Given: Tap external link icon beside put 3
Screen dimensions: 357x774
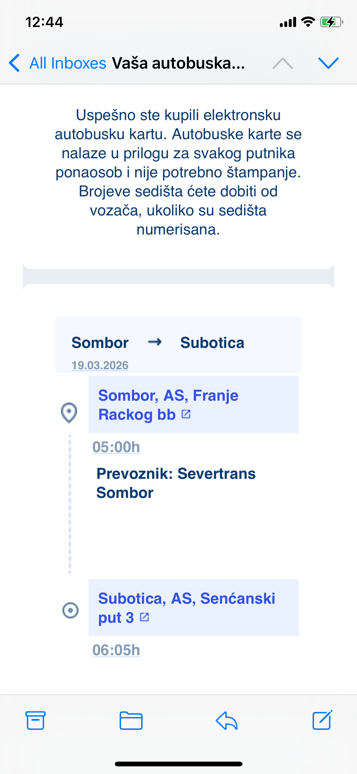Looking at the screenshot, I should tap(144, 617).
